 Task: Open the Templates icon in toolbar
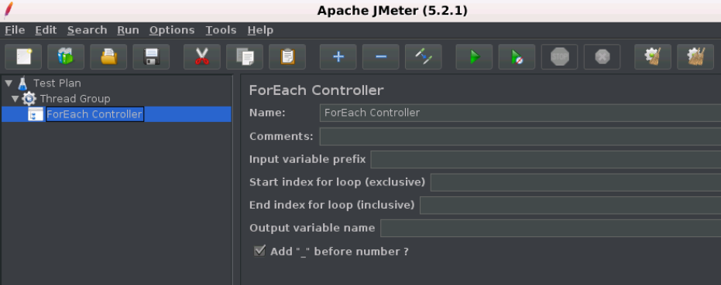(x=66, y=57)
